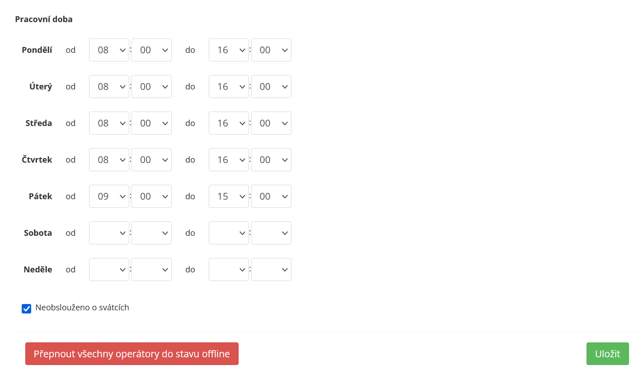643x379 pixels.
Task: Expand Čtvrtek start minute dropdown
Action: (151, 160)
